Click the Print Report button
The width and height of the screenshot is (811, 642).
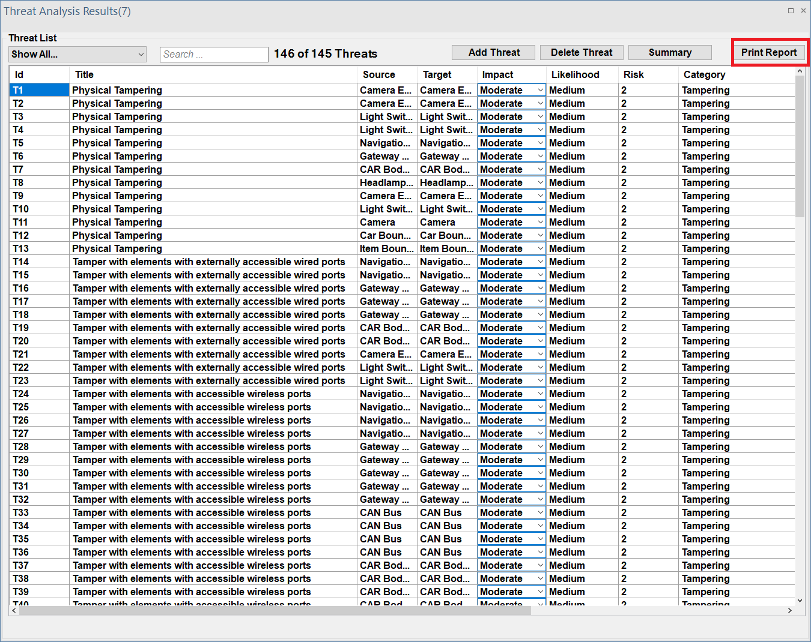(x=768, y=53)
